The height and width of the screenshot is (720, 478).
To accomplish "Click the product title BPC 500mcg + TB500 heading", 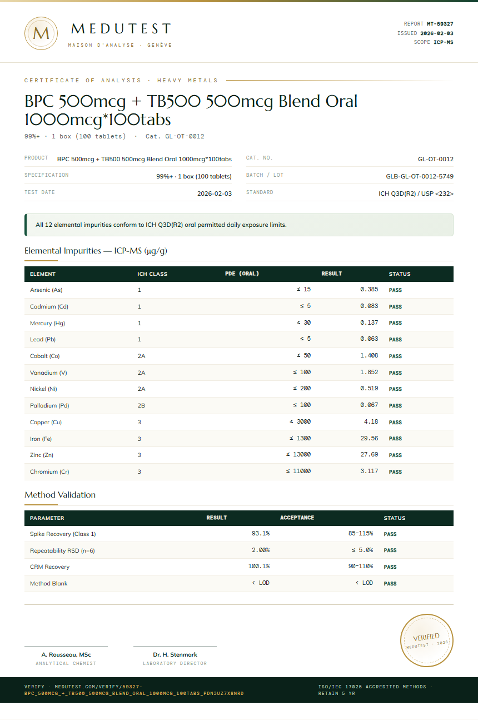I will 191,110.
